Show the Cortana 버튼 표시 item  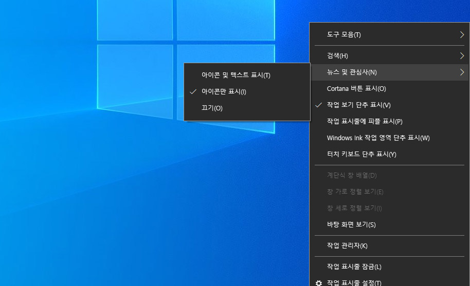pyautogui.click(x=356, y=88)
